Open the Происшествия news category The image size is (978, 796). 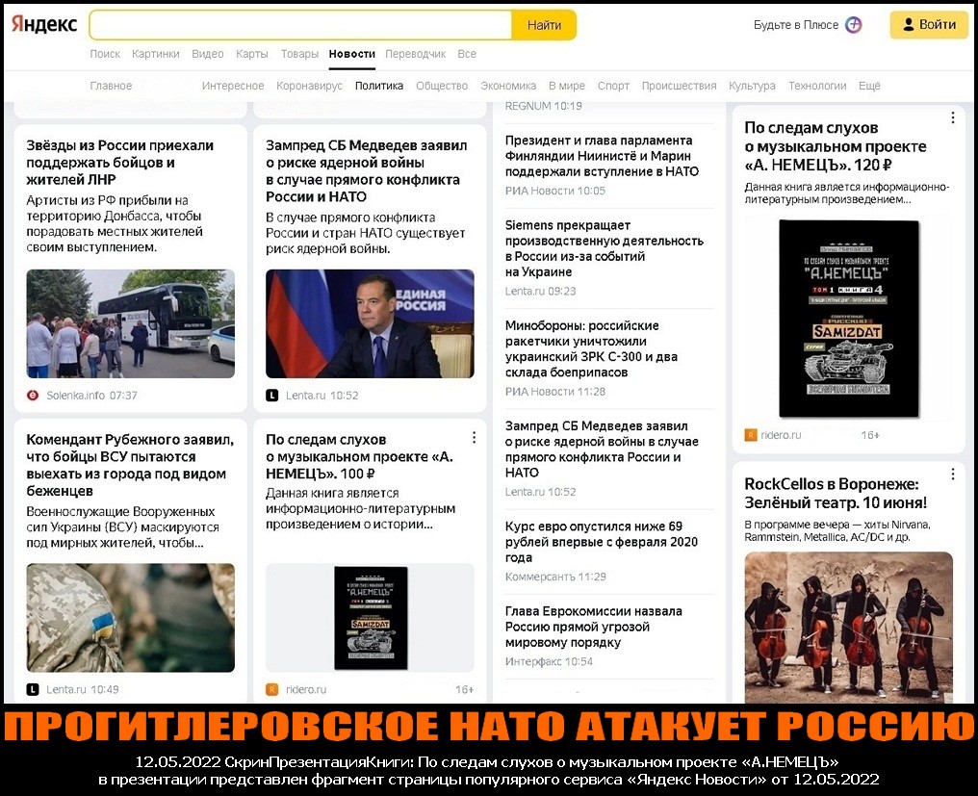[x=680, y=86]
